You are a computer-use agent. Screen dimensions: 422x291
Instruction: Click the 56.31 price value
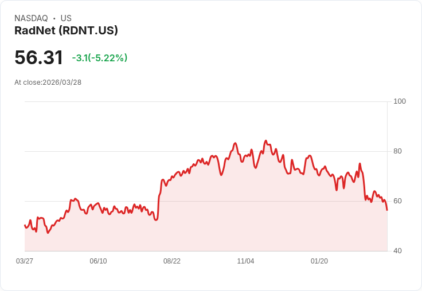coord(39,57)
